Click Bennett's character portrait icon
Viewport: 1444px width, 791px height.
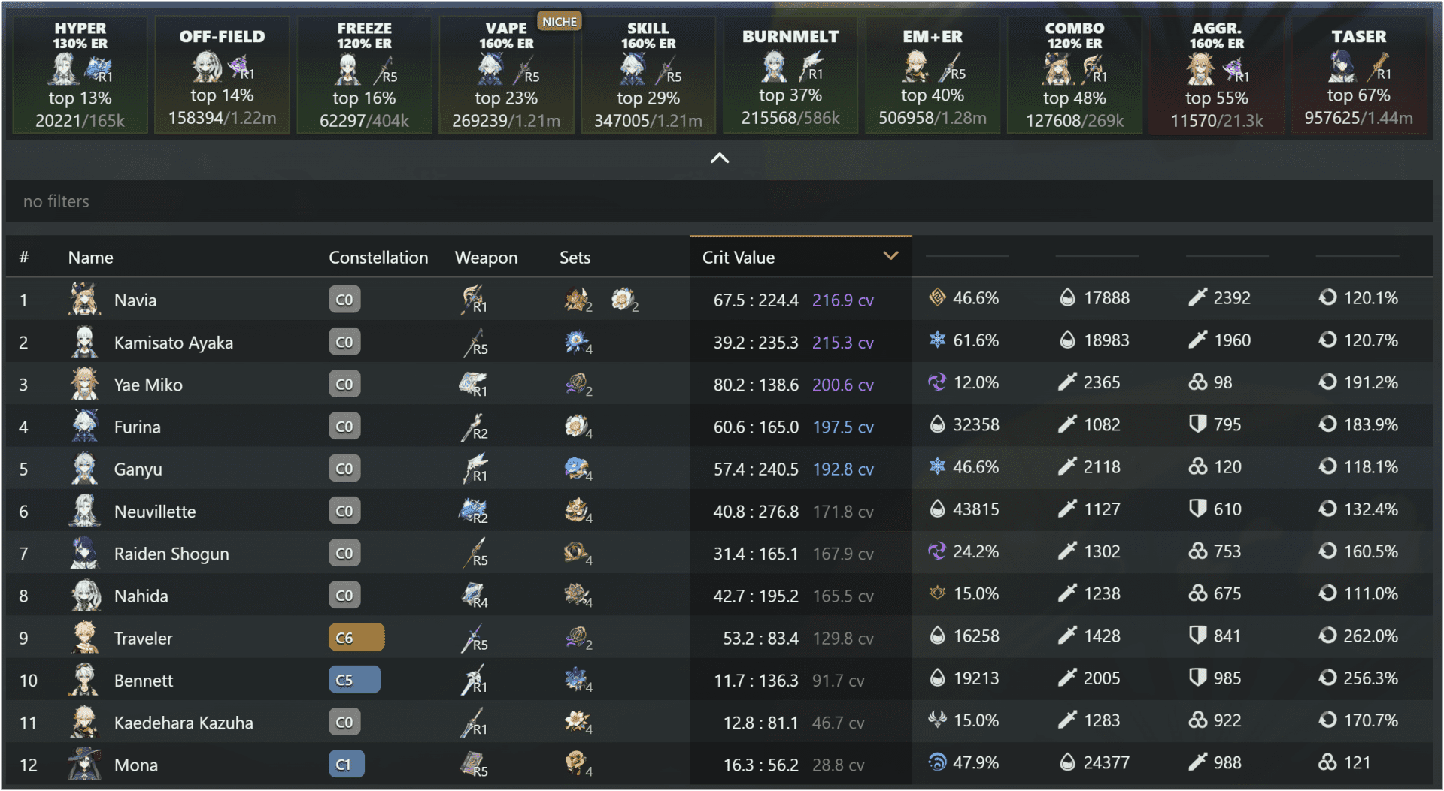(x=85, y=680)
